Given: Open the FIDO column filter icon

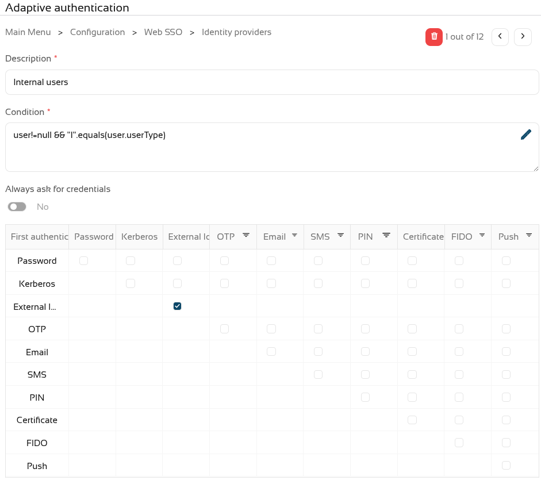Looking at the screenshot, I should click(x=482, y=235).
